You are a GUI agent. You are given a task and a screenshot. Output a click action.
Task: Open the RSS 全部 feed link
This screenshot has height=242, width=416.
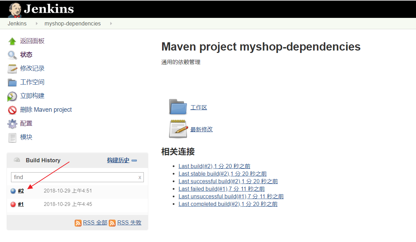tap(95, 223)
